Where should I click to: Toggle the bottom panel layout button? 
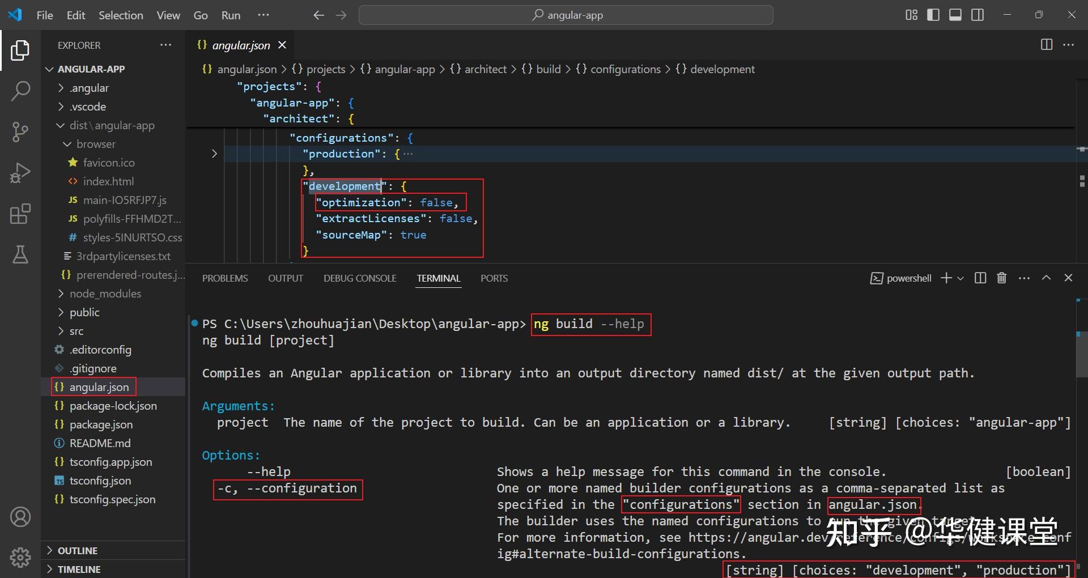pos(955,15)
